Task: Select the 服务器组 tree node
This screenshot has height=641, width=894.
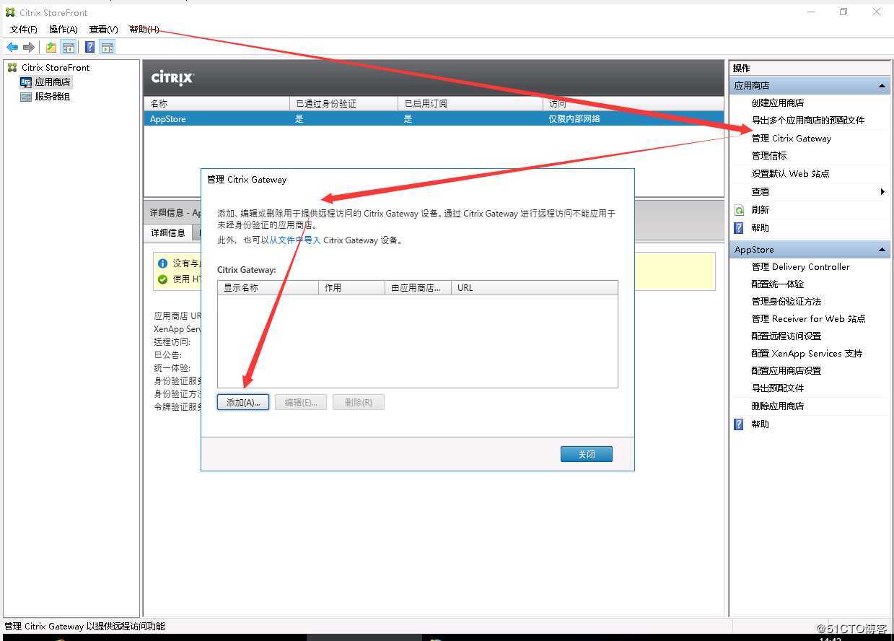Action: (53, 97)
